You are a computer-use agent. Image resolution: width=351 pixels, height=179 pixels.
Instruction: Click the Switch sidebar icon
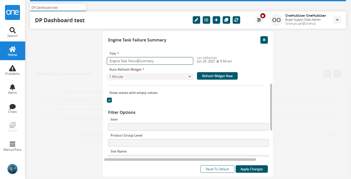coord(12,127)
